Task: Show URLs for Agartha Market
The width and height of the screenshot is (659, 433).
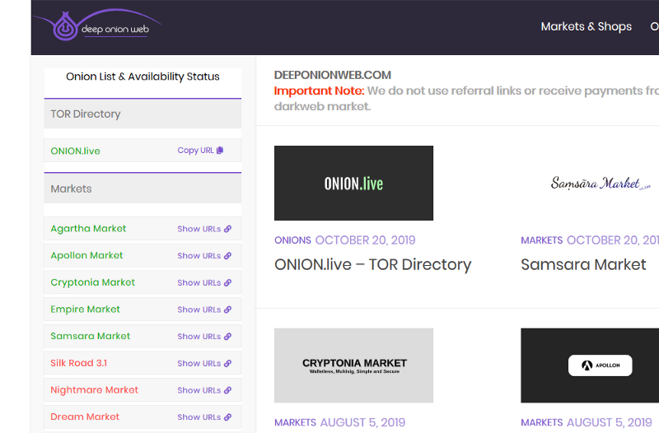Action: coord(199,229)
